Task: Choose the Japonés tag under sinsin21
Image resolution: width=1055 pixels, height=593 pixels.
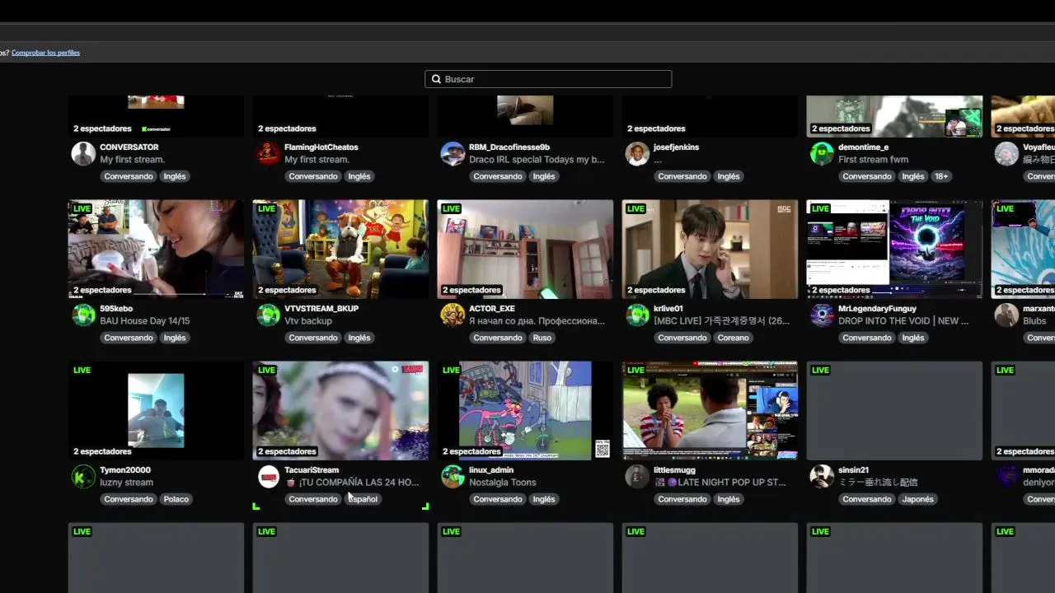Action: tap(918, 499)
